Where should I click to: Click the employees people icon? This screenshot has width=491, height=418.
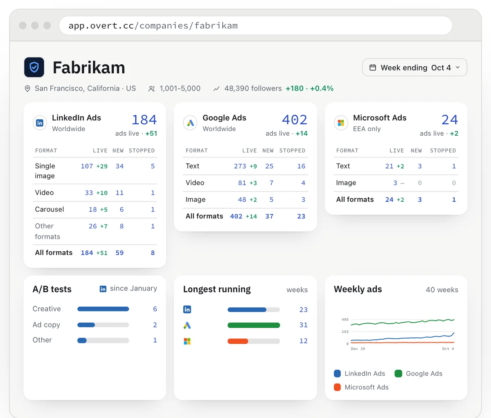click(x=151, y=89)
